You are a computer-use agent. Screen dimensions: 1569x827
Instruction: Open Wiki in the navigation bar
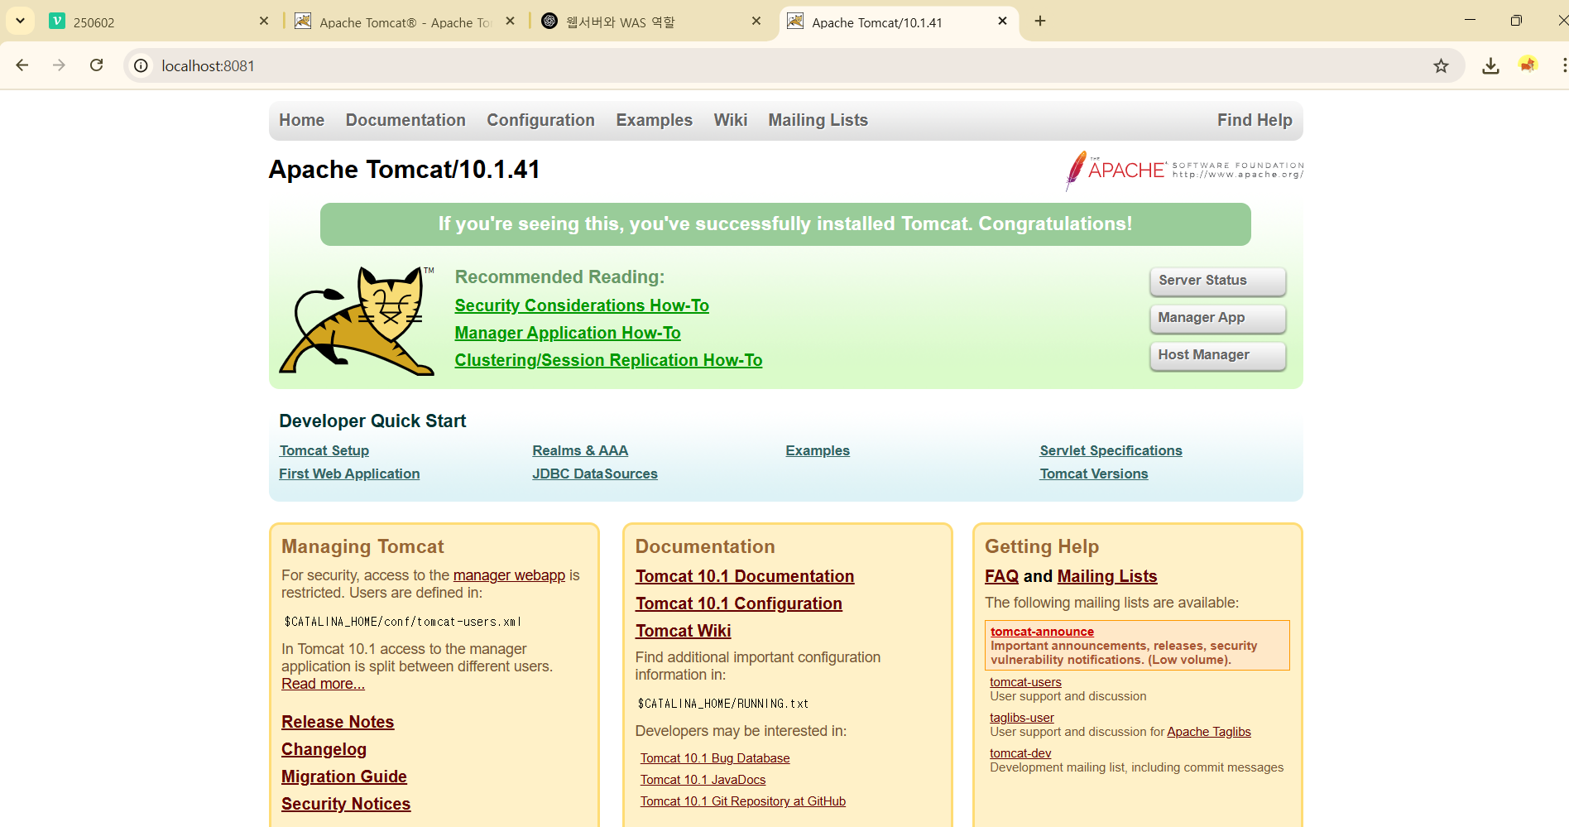[731, 120]
